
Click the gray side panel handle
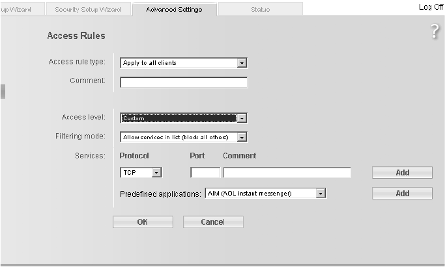(3, 92)
